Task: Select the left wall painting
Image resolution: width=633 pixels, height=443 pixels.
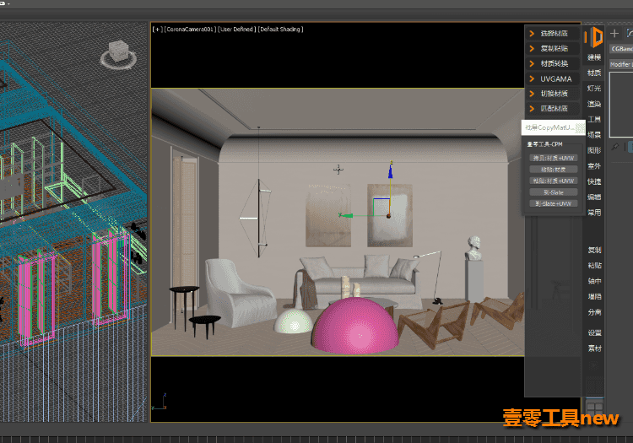Action: 328,215
